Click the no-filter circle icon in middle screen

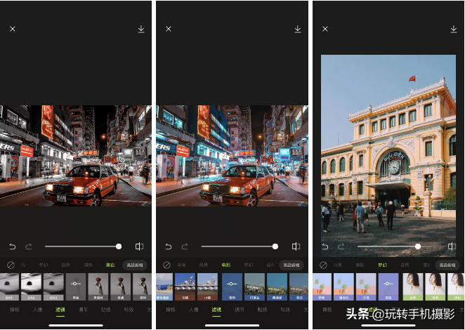166,265
